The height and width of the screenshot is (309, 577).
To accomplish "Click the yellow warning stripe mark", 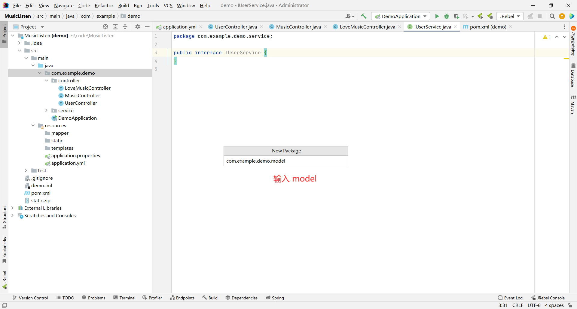I will click(x=566, y=58).
